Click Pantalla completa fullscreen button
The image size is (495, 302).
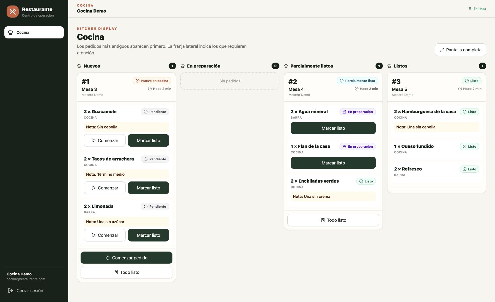tap(460, 50)
